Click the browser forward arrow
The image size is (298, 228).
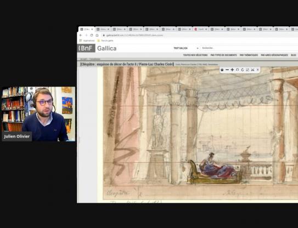pyautogui.click(x=86, y=35)
